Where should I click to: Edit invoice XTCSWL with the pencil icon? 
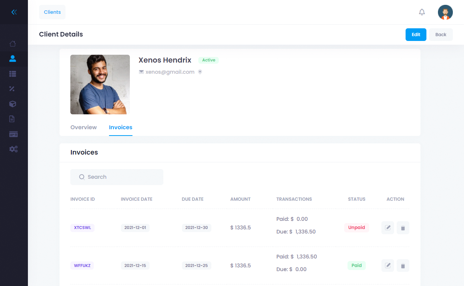coord(387,228)
